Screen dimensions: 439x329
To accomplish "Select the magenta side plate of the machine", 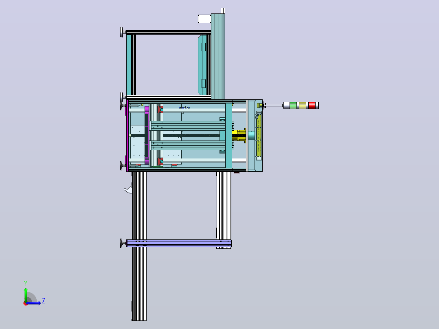I will click(127, 136).
